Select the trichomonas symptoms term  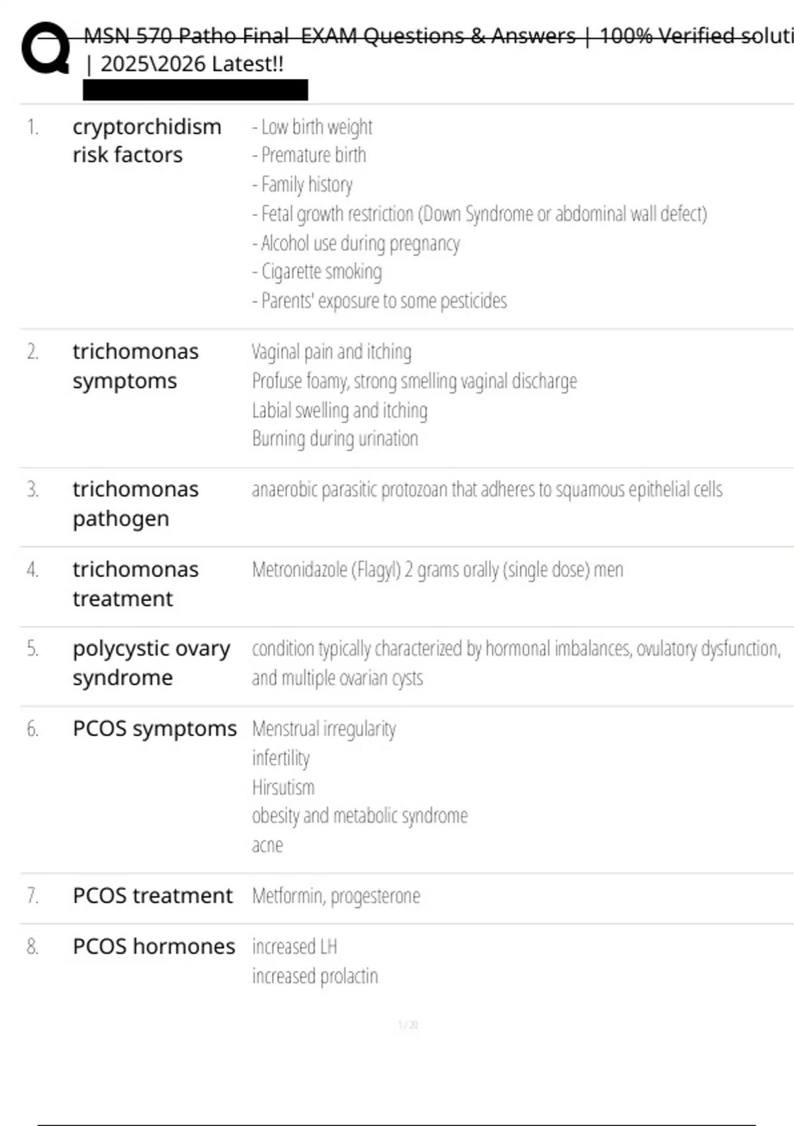point(136,366)
